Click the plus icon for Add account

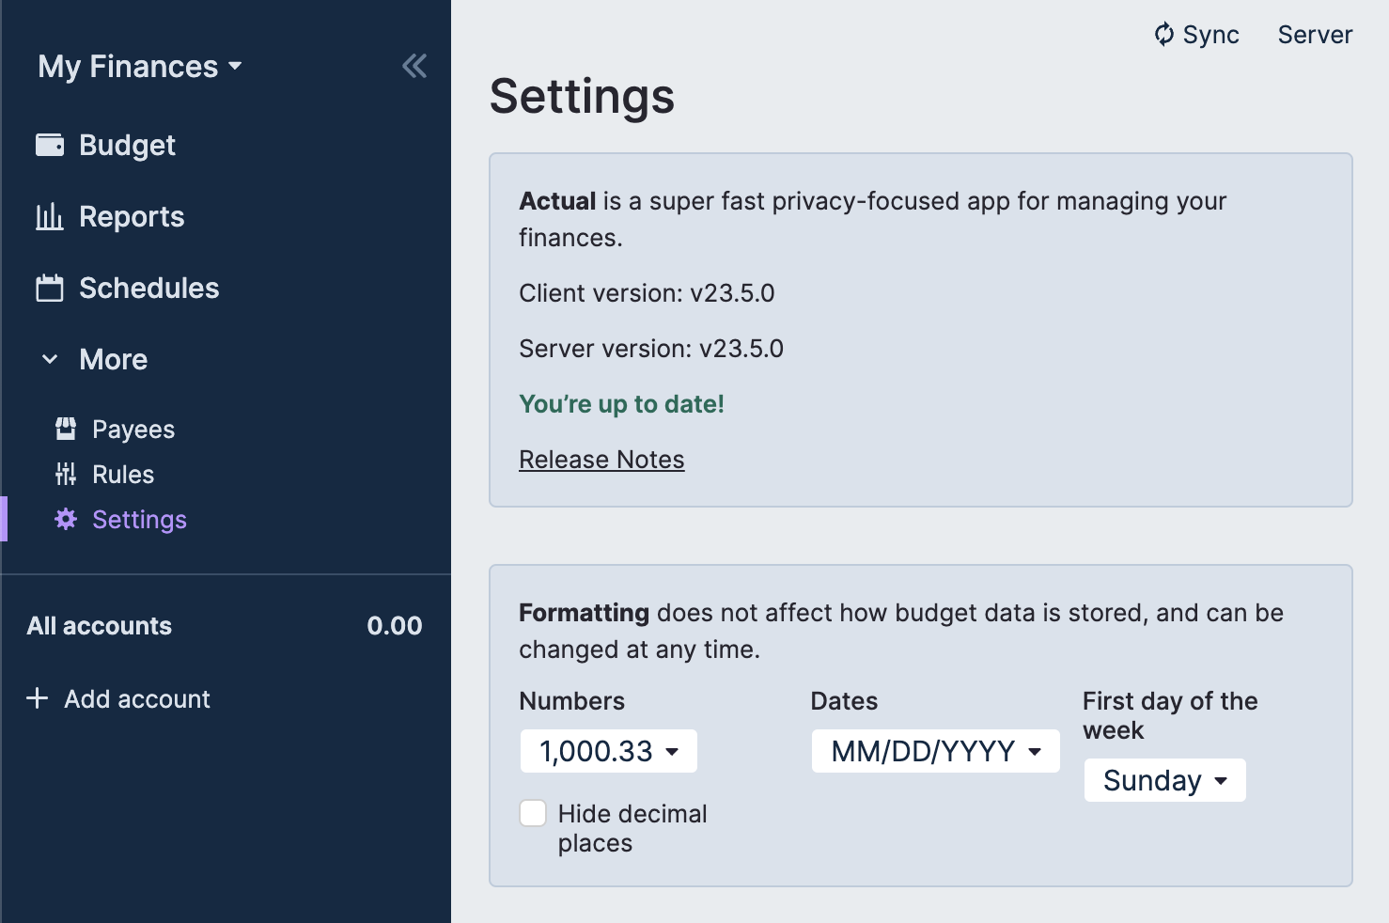pyautogui.click(x=38, y=698)
